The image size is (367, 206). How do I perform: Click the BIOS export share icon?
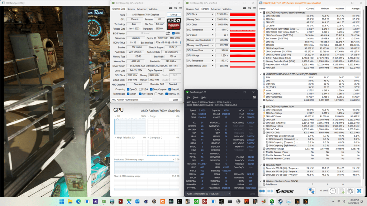168,33
